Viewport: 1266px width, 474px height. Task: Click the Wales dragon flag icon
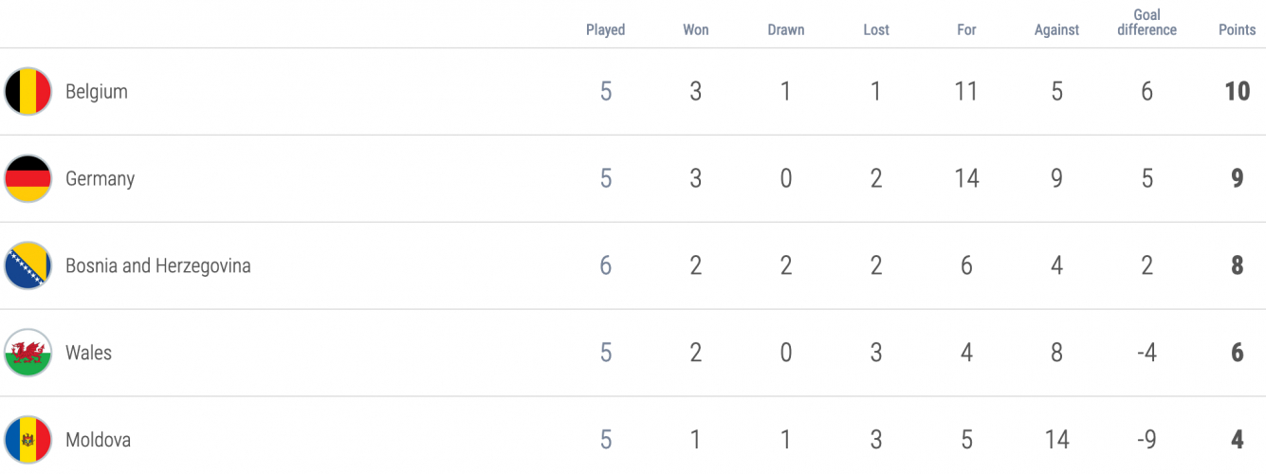coord(28,353)
